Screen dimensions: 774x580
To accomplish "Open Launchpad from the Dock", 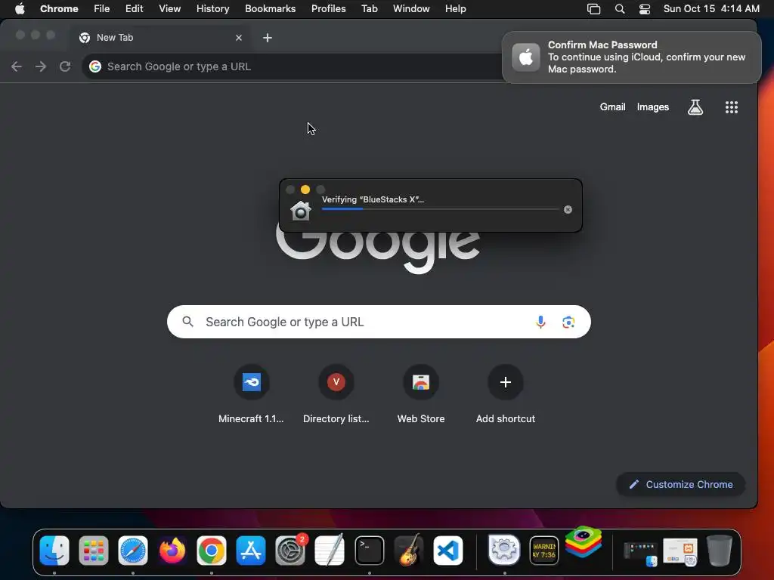I will pos(93,550).
